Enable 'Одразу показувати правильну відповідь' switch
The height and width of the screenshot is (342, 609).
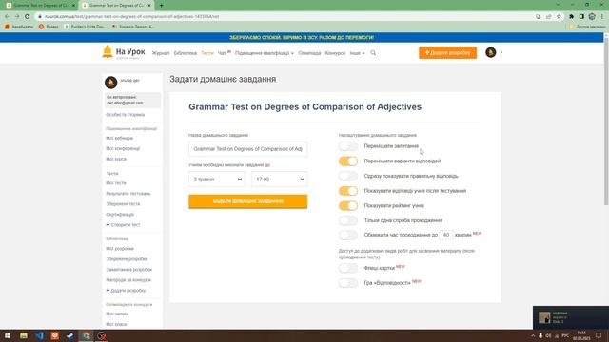coord(348,176)
